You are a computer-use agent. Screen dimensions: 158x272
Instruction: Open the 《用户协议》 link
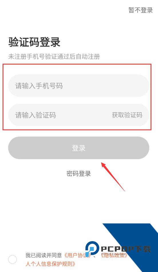[x=77, y=255]
